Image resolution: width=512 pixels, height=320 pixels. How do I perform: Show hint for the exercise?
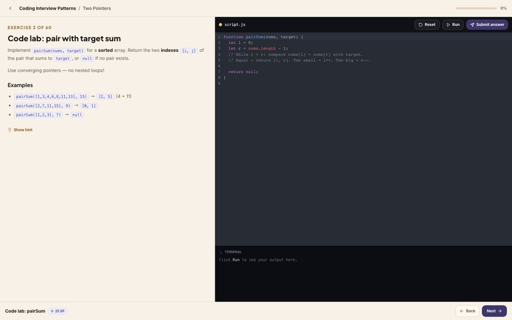tap(23, 130)
